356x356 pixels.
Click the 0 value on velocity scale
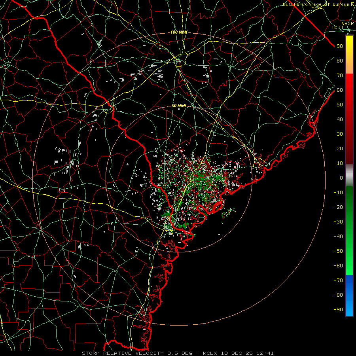(x=341, y=178)
